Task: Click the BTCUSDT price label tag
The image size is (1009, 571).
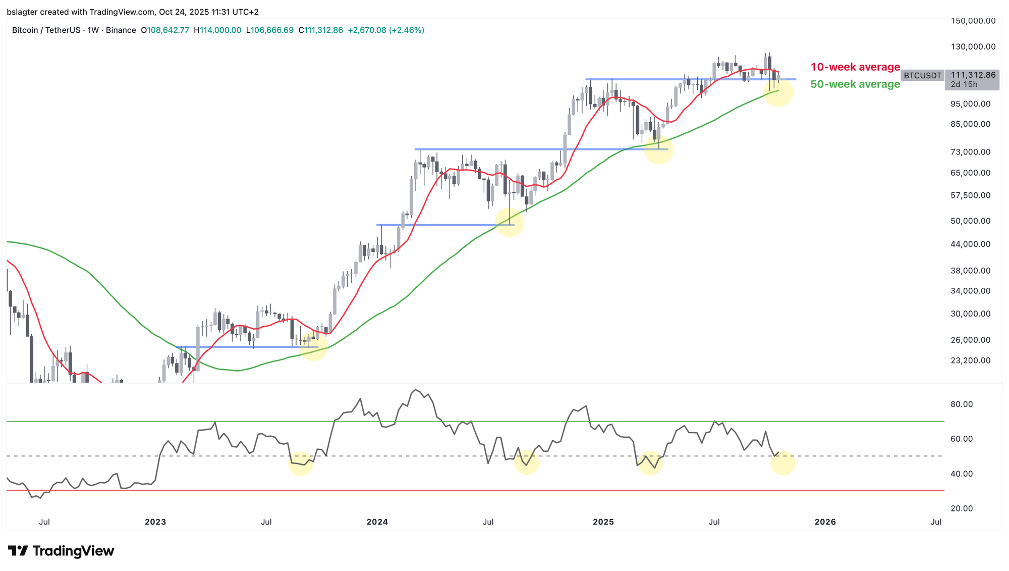Action: (x=922, y=76)
